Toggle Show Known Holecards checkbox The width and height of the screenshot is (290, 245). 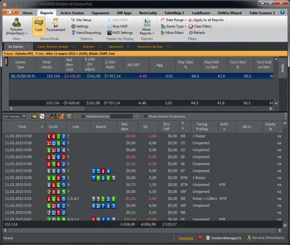pyautogui.click(x=145, y=117)
